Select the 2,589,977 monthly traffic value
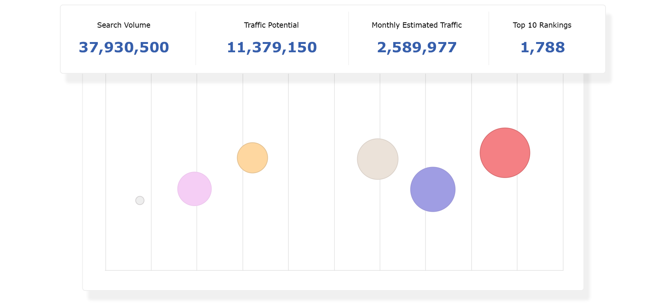 (x=417, y=47)
